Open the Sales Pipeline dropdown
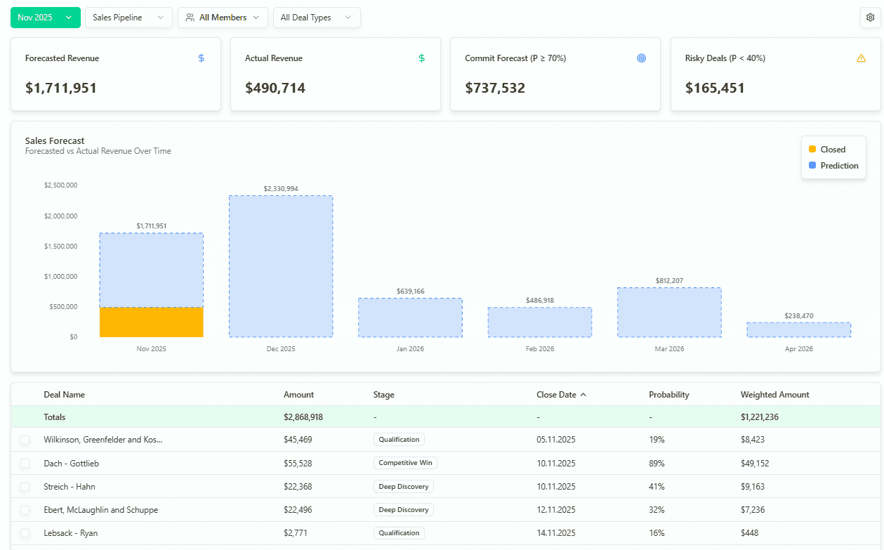884x550 pixels. coord(128,17)
